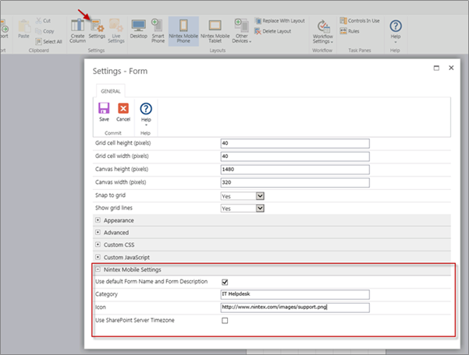Screen dimensions: 469x355
Task: Collapse the Nintex Mobile Settings section
Action: 98,269
